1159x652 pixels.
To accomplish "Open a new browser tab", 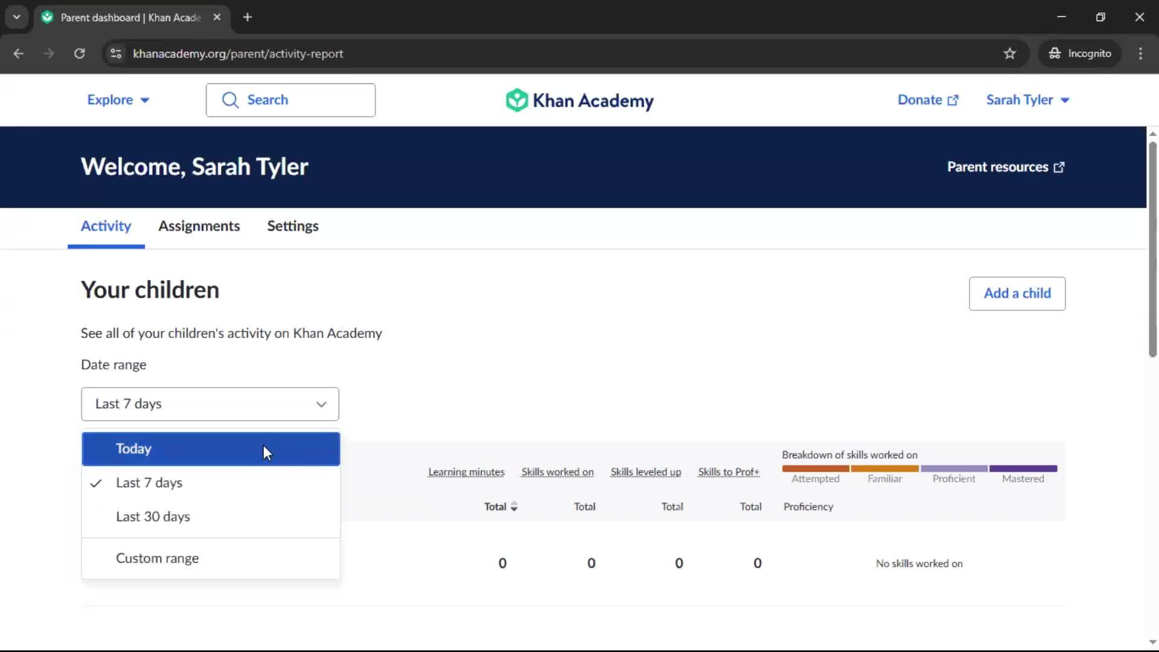I will click(247, 17).
